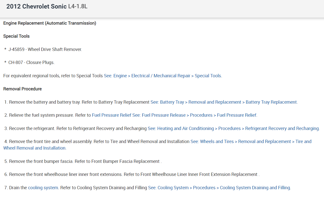Click the "cooling system" link in step 7
This screenshot has height=197, width=324.
pos(43,188)
